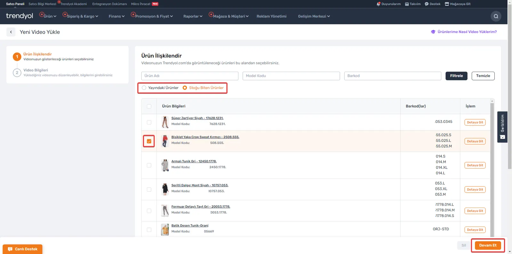Click the Mağazaya Git store icon
Screen dimensions: 512x254
447,4
